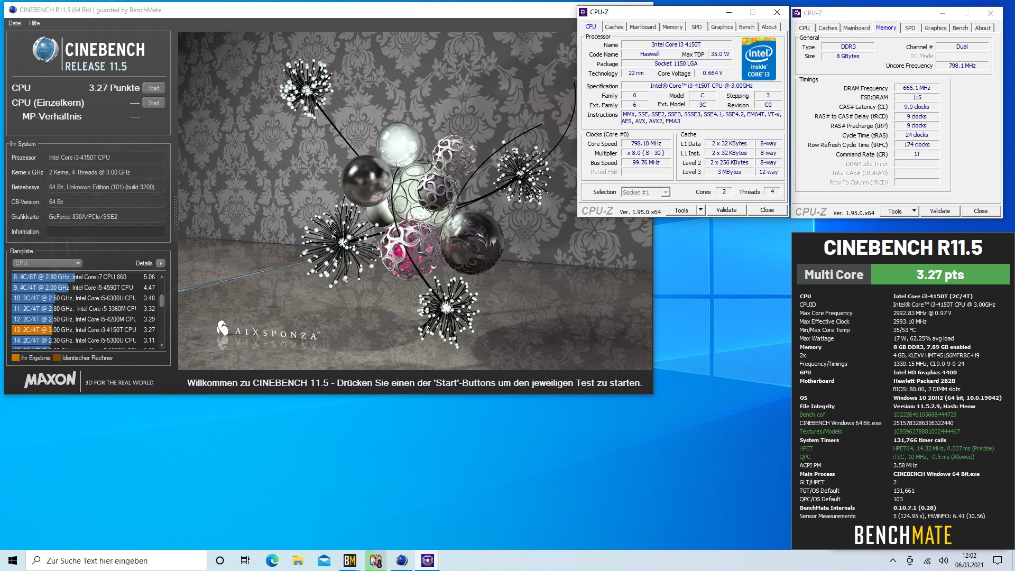Screen dimensions: 1015x571
Task: Click Details arrow button in Rangliste
Action: (161, 263)
